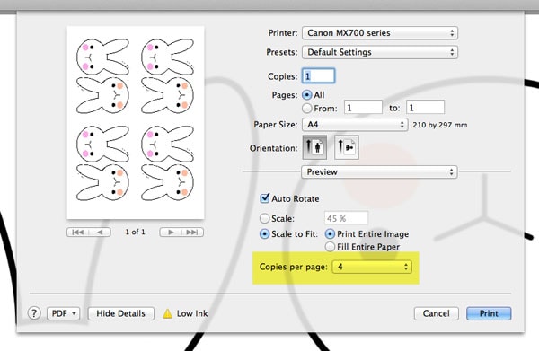Open the PDF menu button
The height and width of the screenshot is (351, 539).
point(64,313)
